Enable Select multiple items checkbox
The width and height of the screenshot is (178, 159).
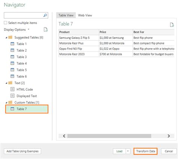[6, 23]
